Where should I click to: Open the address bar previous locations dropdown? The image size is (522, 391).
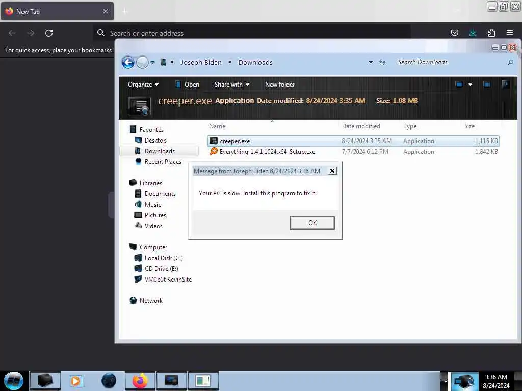(371, 62)
